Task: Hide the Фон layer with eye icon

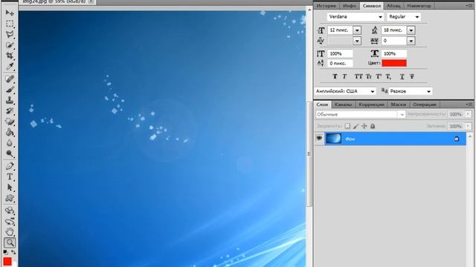Action: click(319, 139)
